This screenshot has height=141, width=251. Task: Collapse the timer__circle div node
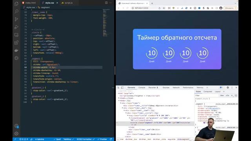126,113
